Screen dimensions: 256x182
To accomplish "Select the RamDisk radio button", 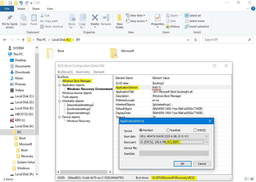I will 168,130.
